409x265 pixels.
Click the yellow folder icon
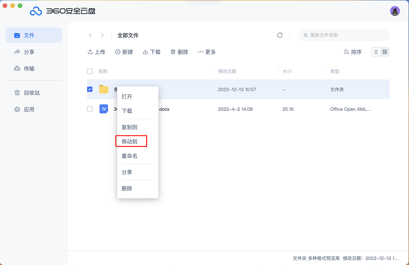pos(104,89)
